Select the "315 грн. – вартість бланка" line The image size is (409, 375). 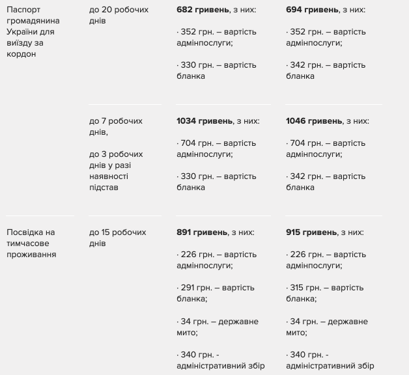pyautogui.click(x=326, y=293)
